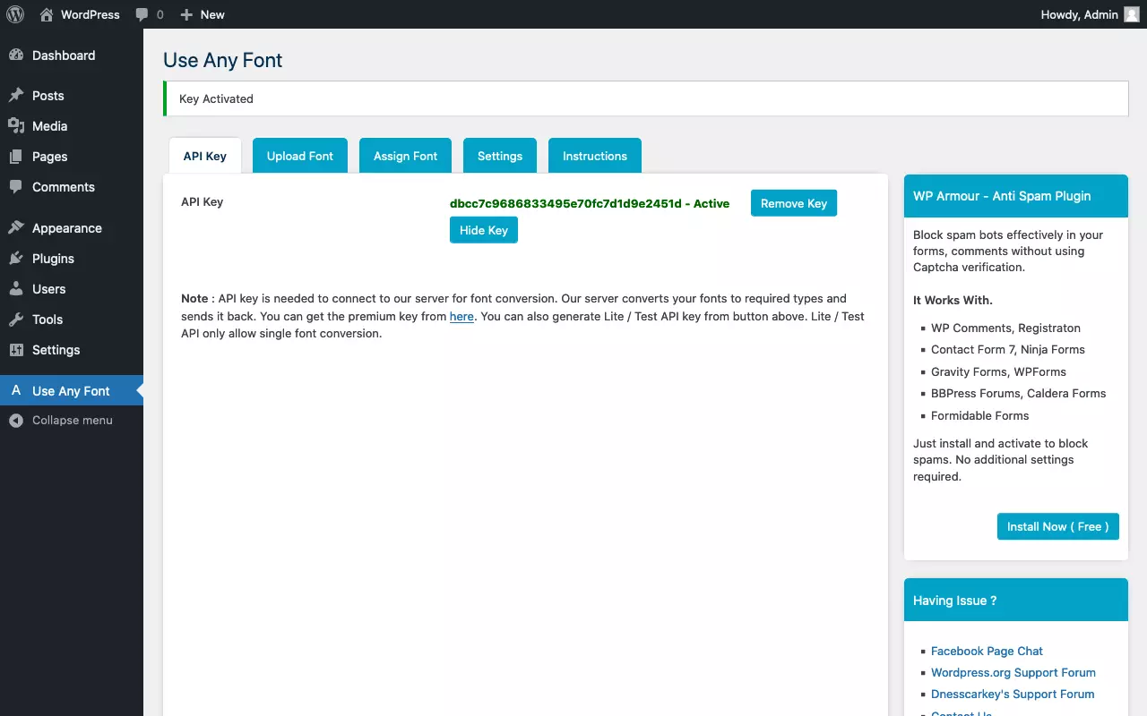Open Tools menu label

pyautogui.click(x=47, y=320)
